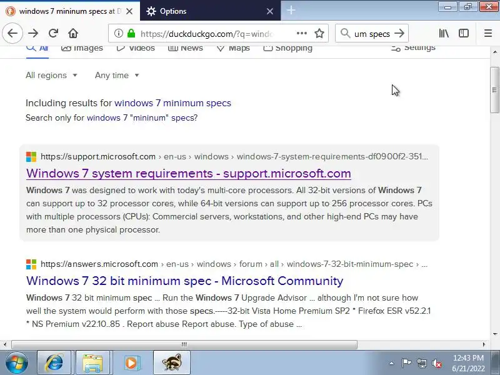Click the vertical scrollbar thumb

coord(494,89)
